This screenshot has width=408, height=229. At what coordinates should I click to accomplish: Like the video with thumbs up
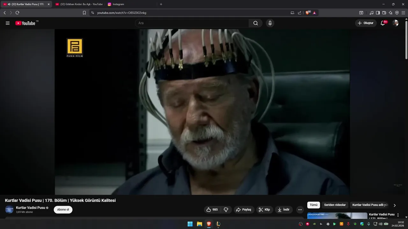coord(212,210)
